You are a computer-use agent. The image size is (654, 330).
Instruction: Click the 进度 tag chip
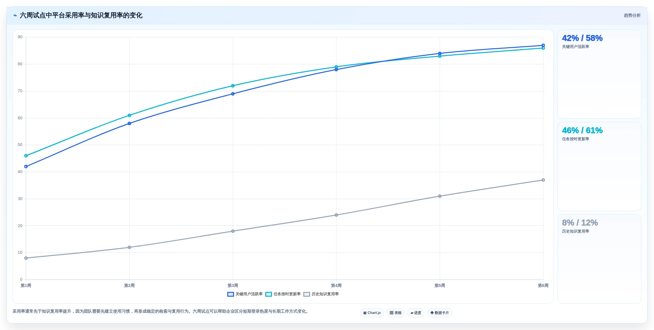pos(416,313)
